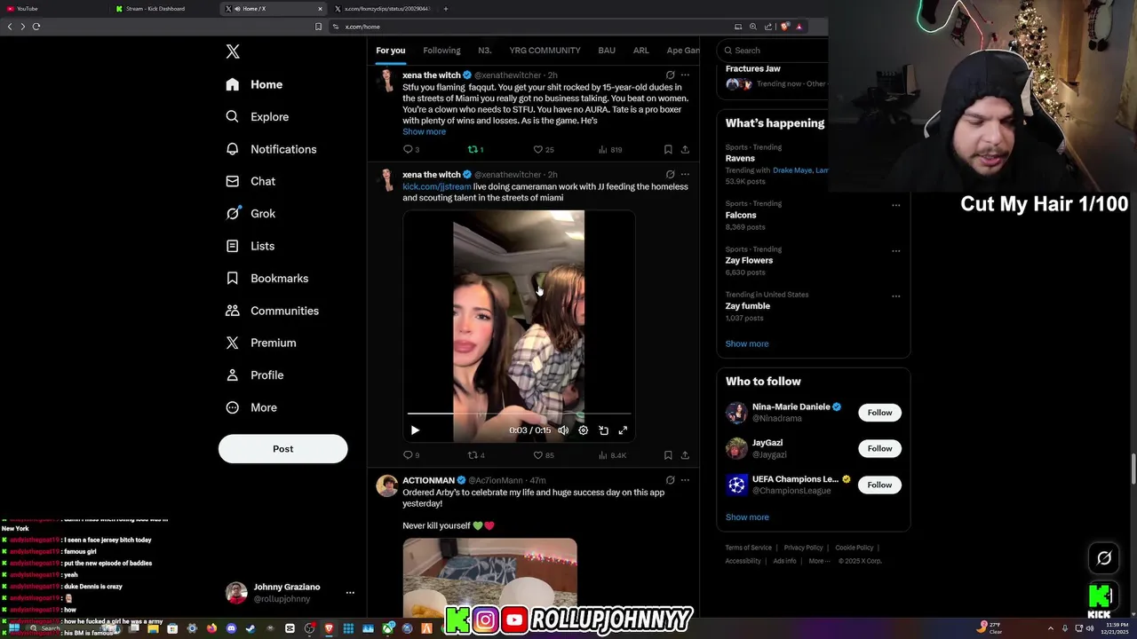Switch to the YouTube browser tab
This screenshot has width=1137, height=639.
53,9
